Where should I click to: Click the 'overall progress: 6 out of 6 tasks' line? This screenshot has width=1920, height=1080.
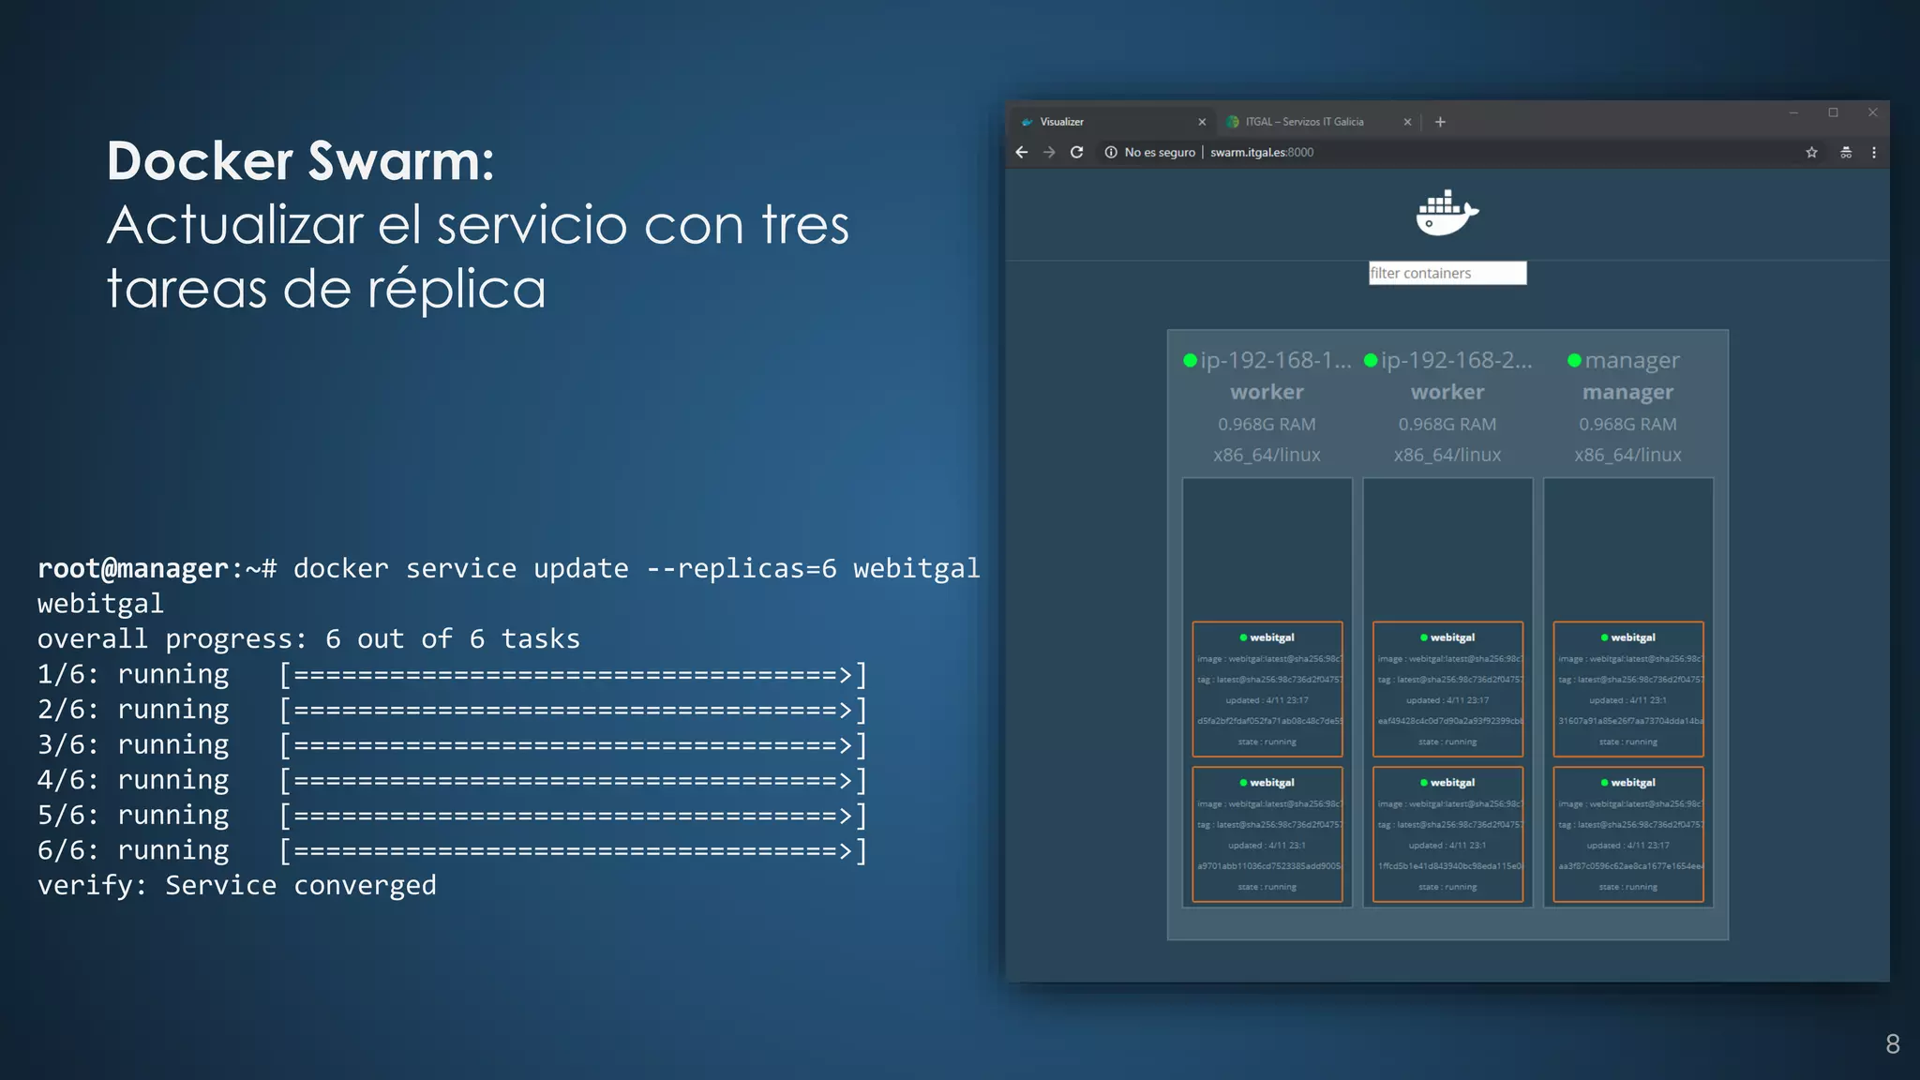coord(308,638)
